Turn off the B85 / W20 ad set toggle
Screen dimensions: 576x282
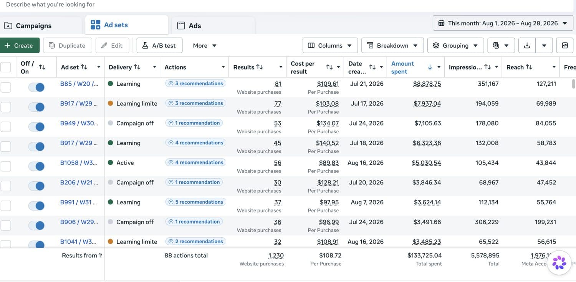[x=36, y=87]
